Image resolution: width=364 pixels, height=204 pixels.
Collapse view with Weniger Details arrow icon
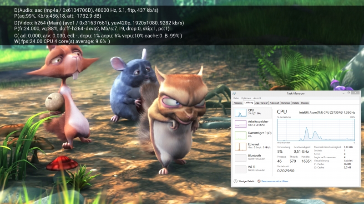(x=236, y=181)
